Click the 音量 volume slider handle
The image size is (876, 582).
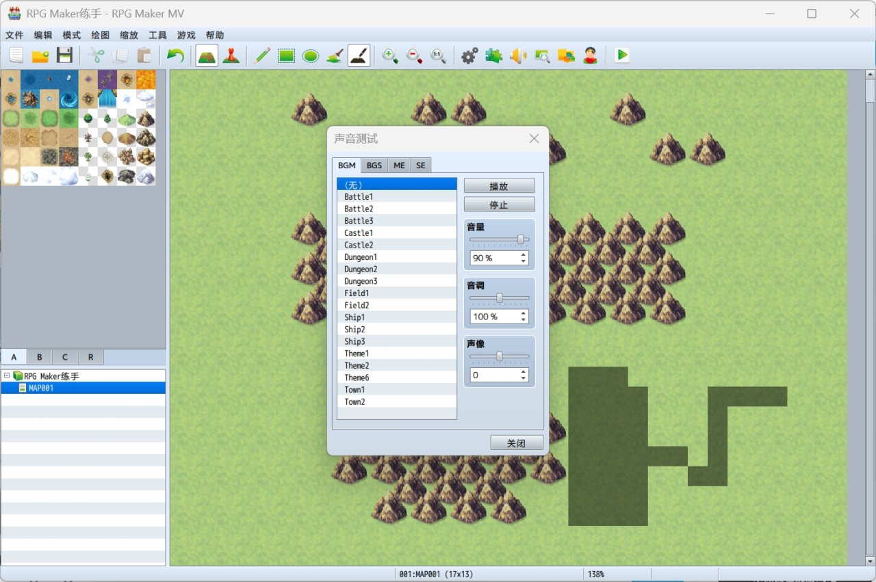point(521,239)
